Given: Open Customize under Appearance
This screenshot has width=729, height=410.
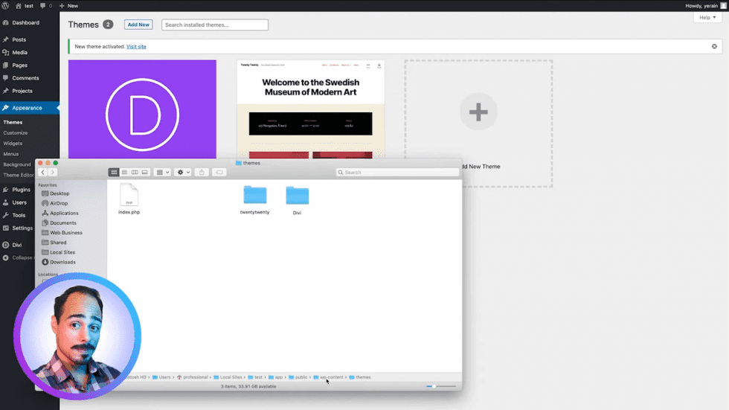Looking at the screenshot, I should coord(16,133).
